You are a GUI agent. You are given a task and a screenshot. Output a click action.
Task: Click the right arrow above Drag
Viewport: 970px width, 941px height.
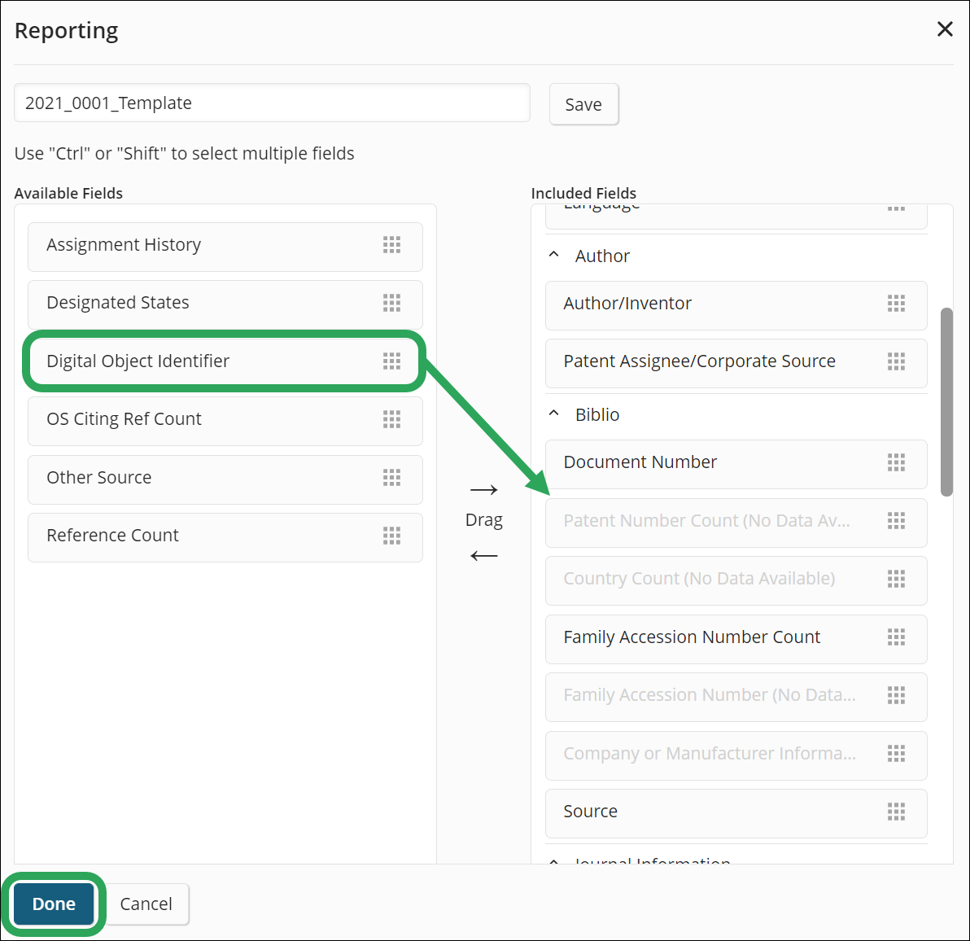(x=483, y=490)
